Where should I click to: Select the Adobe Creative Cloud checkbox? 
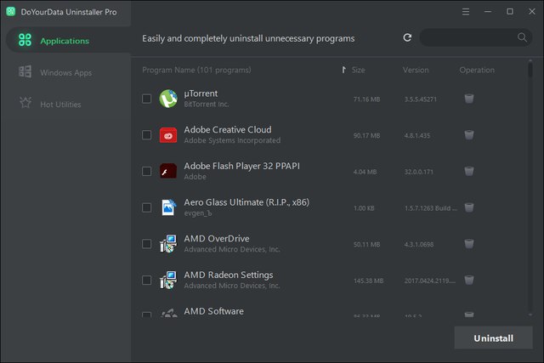point(147,135)
